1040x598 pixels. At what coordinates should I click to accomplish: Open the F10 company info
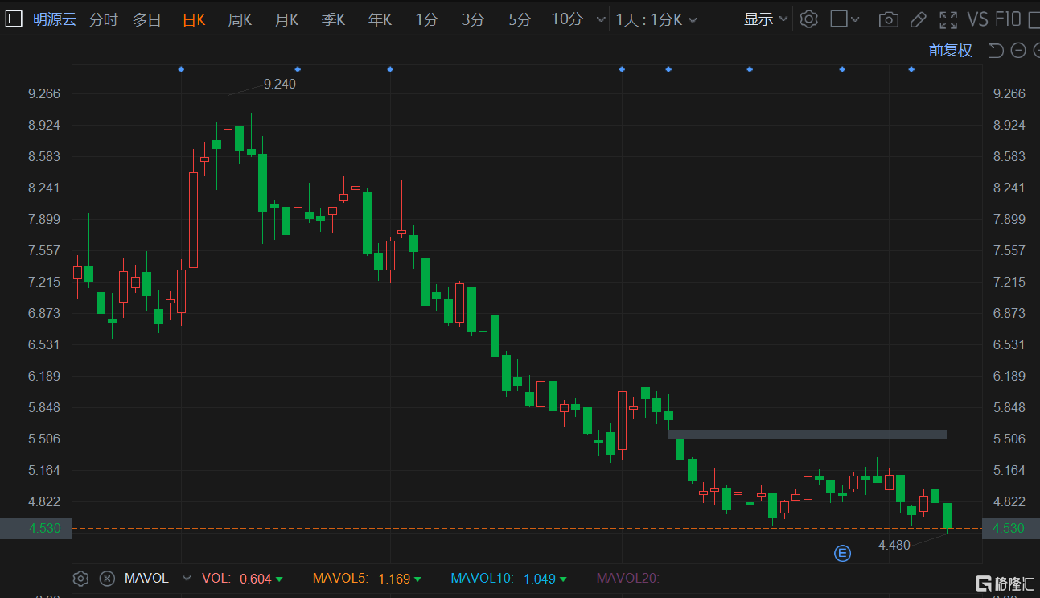tap(1008, 19)
